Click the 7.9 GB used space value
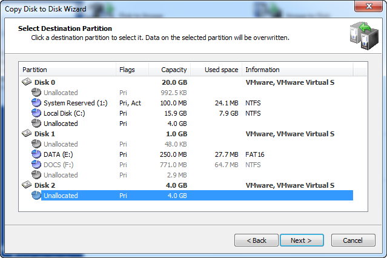Viewport: 387px width, 258px height. tap(228, 113)
